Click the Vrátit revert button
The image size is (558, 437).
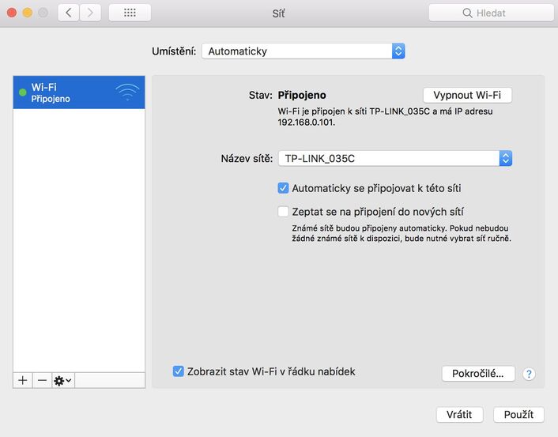459,414
